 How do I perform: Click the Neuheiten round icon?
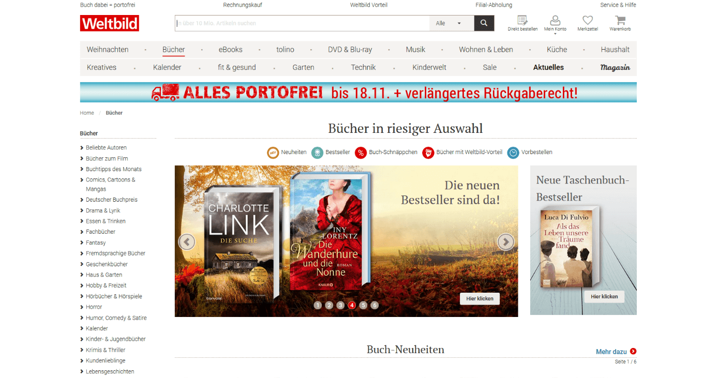[x=273, y=153]
